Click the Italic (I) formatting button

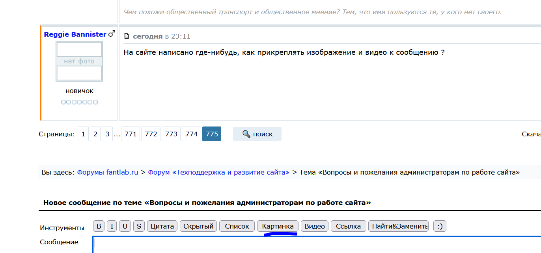click(112, 226)
